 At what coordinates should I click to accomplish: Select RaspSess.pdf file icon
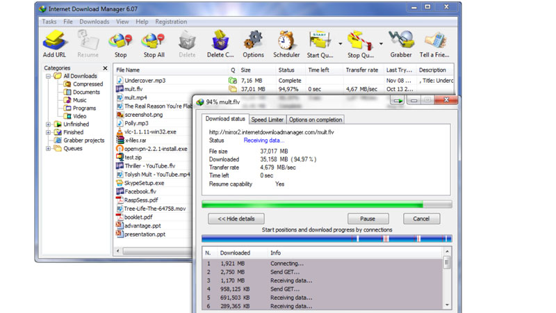pyautogui.click(x=120, y=200)
